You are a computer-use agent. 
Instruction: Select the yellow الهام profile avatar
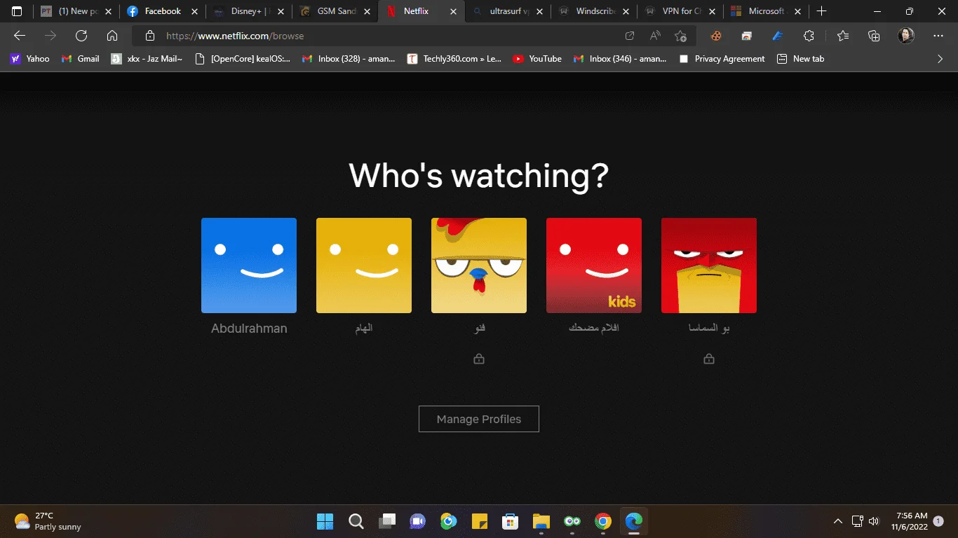coord(364,265)
